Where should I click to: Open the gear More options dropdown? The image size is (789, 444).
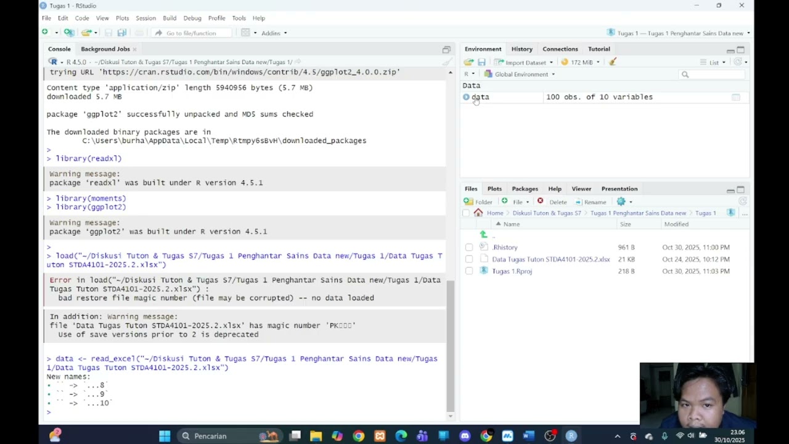point(624,202)
